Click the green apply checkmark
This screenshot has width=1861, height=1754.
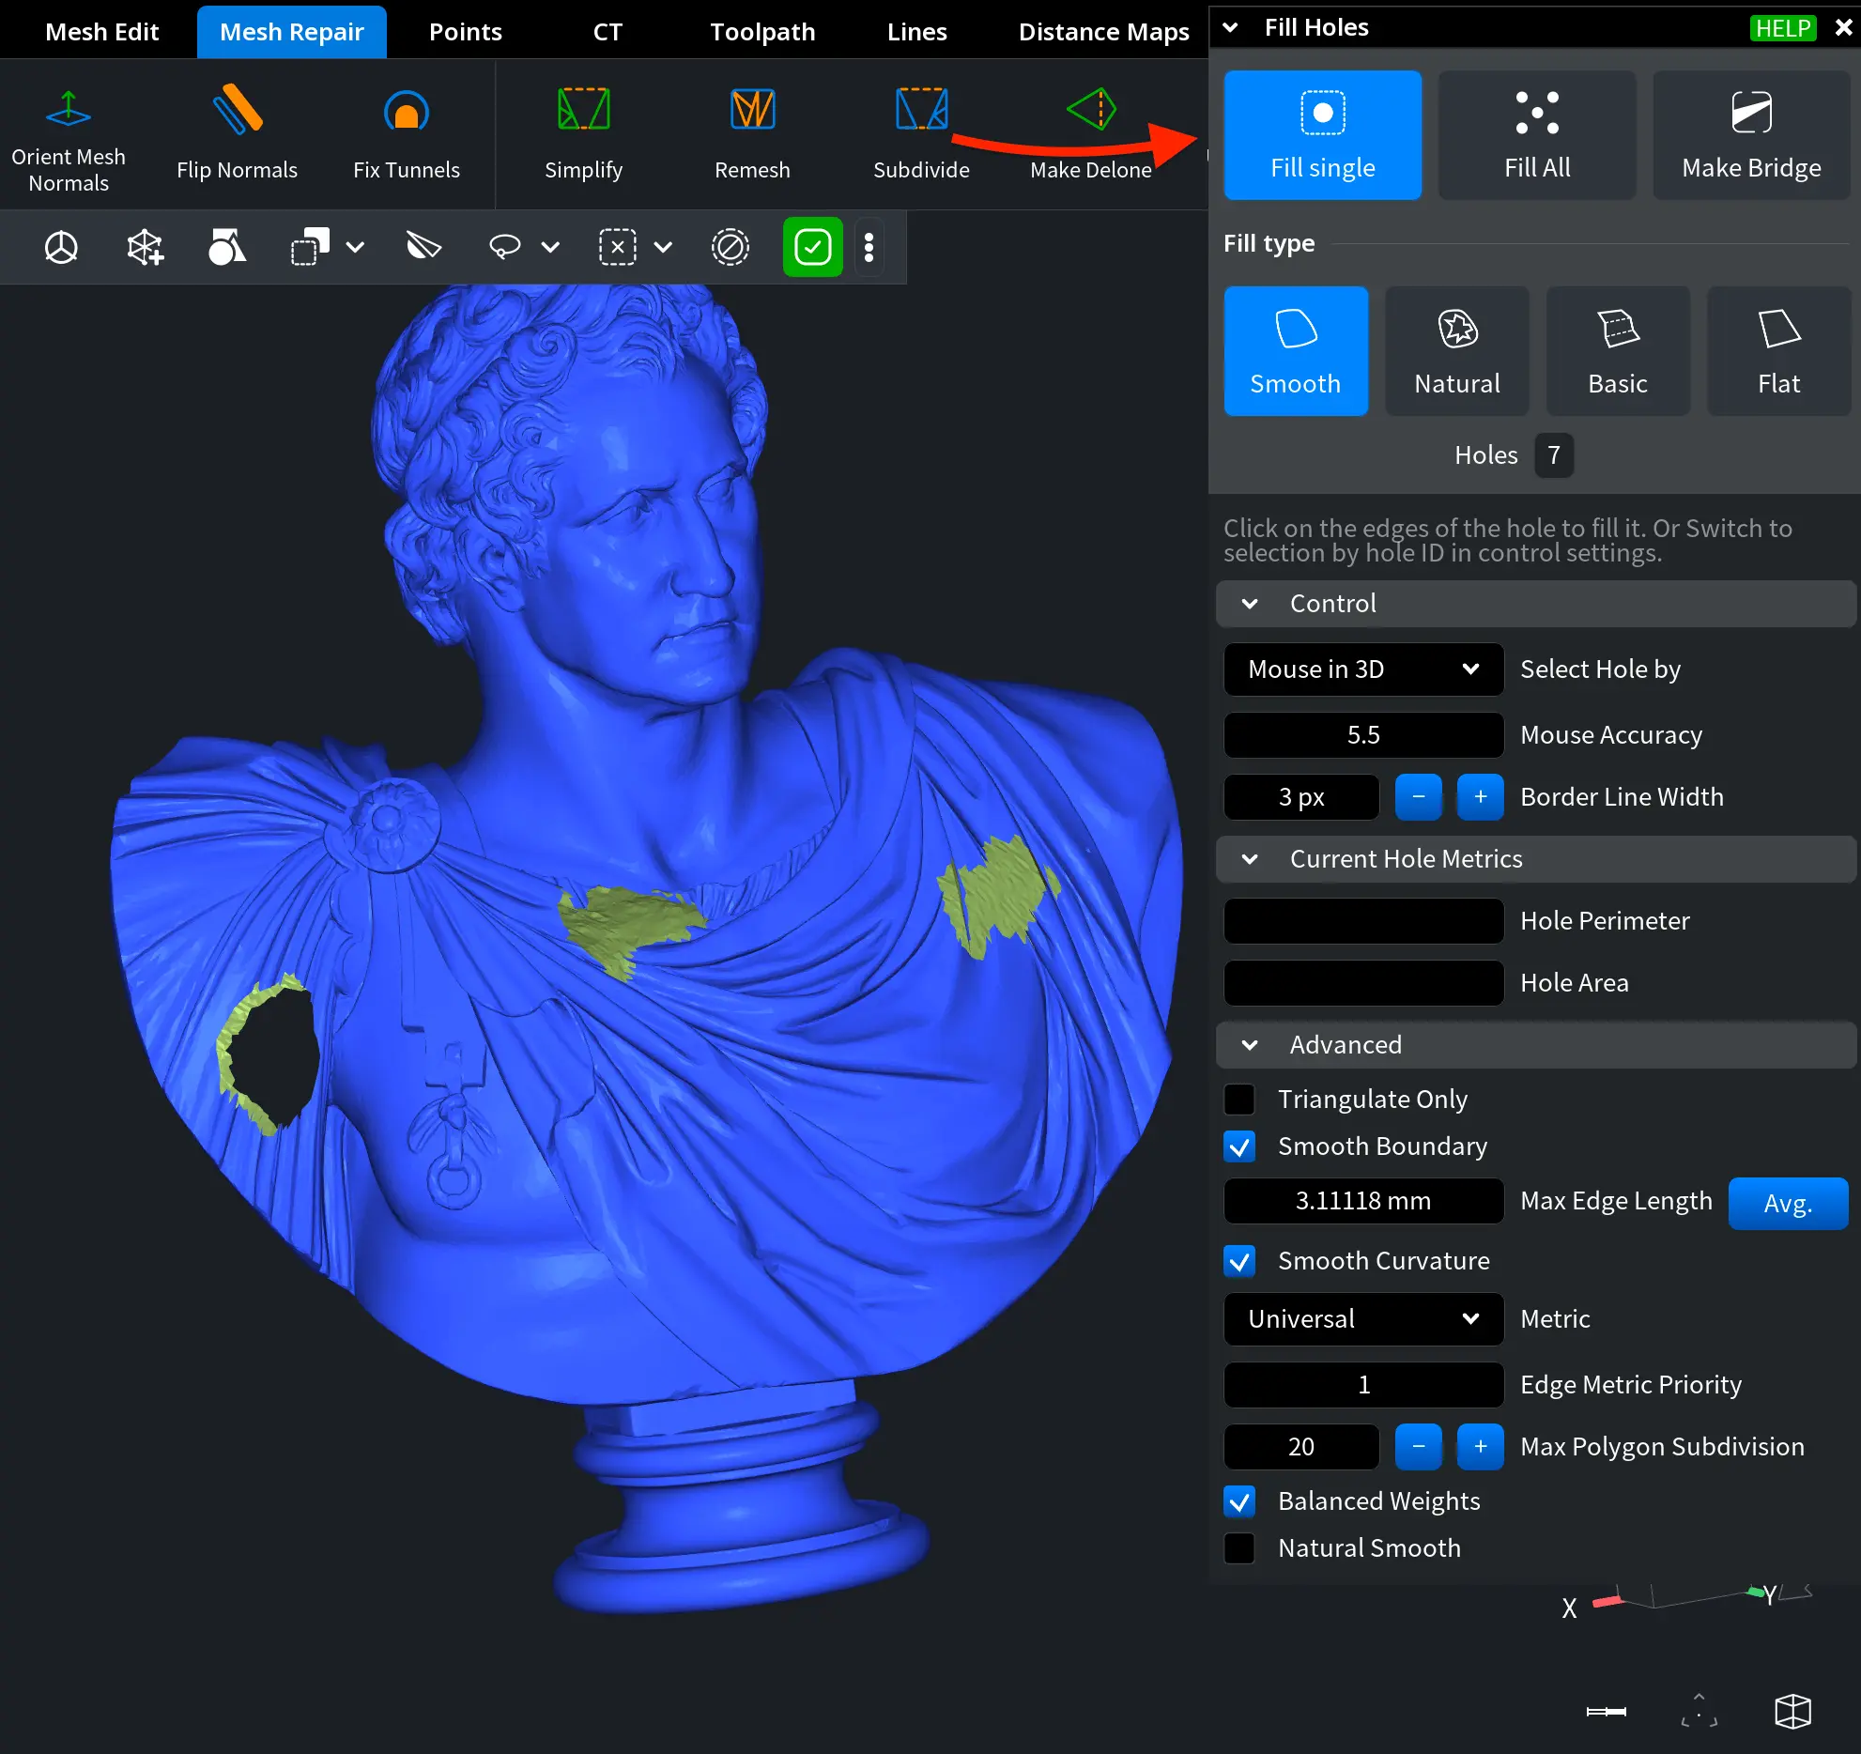coord(811,247)
